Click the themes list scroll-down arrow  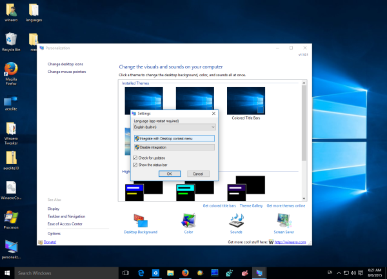click(304, 198)
